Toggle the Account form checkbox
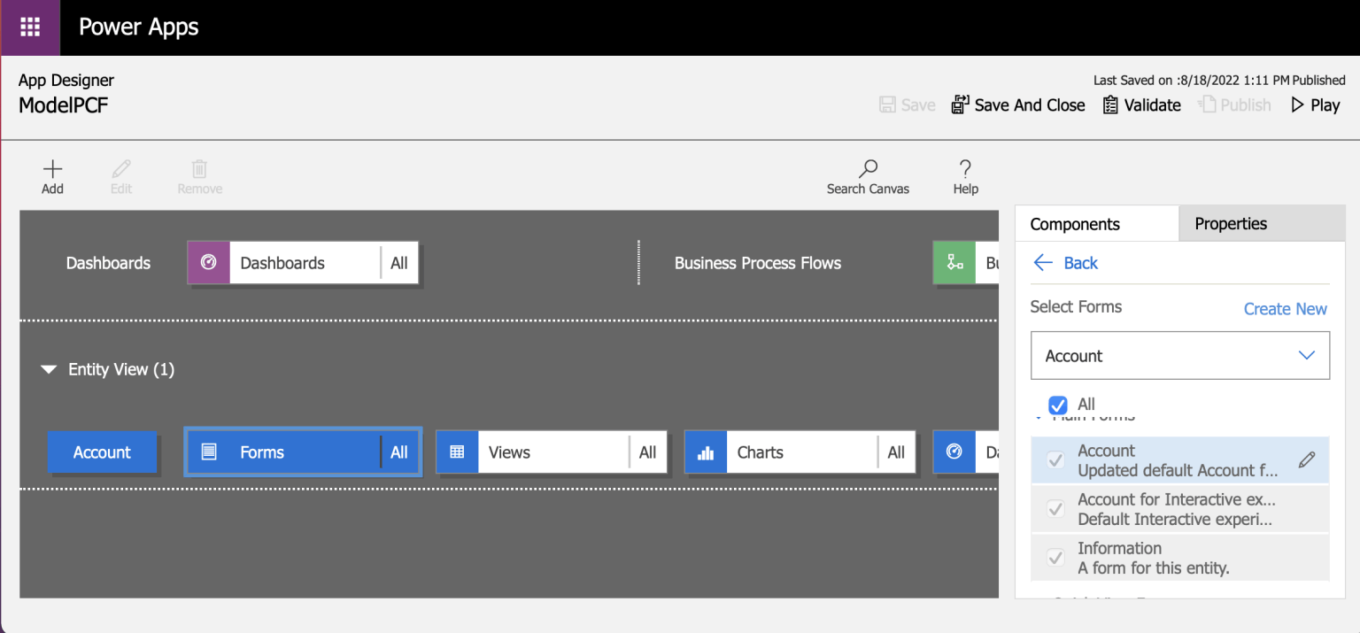The height and width of the screenshot is (633, 1360). tap(1055, 460)
